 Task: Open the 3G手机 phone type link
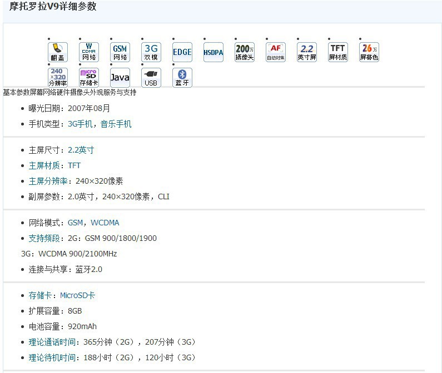click(80, 124)
